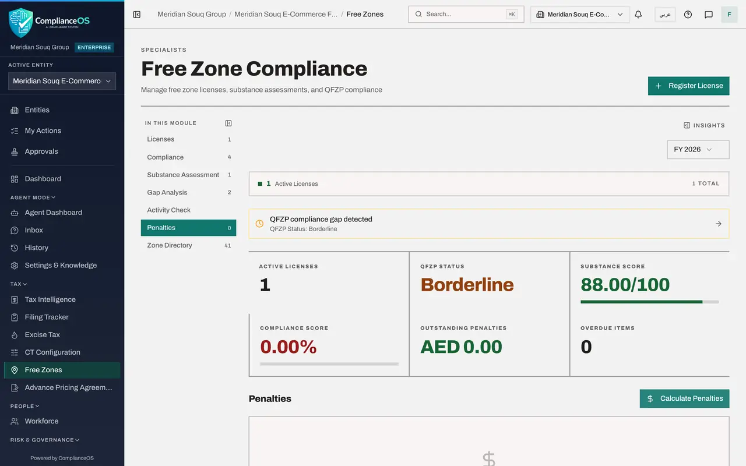Click the ComplianceOS shield logo
The image size is (746, 466).
pos(20,23)
